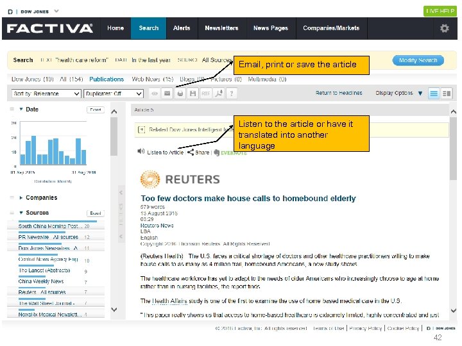The image size is (462, 346).
Task: Collapse the Sources filter panel
Action: click(x=21, y=213)
